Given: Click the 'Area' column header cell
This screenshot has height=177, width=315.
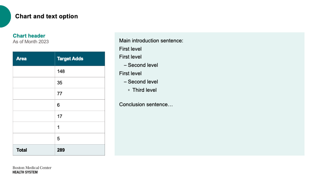Looking at the screenshot, I should click(x=34, y=59).
